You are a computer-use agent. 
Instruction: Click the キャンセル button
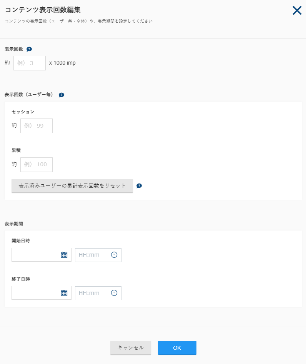131,348
